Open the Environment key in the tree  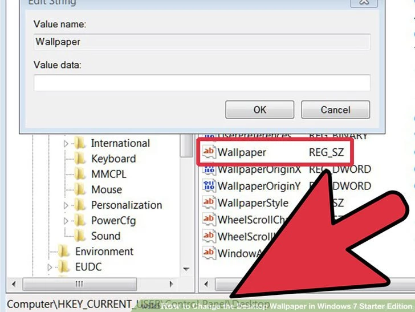click(x=104, y=252)
